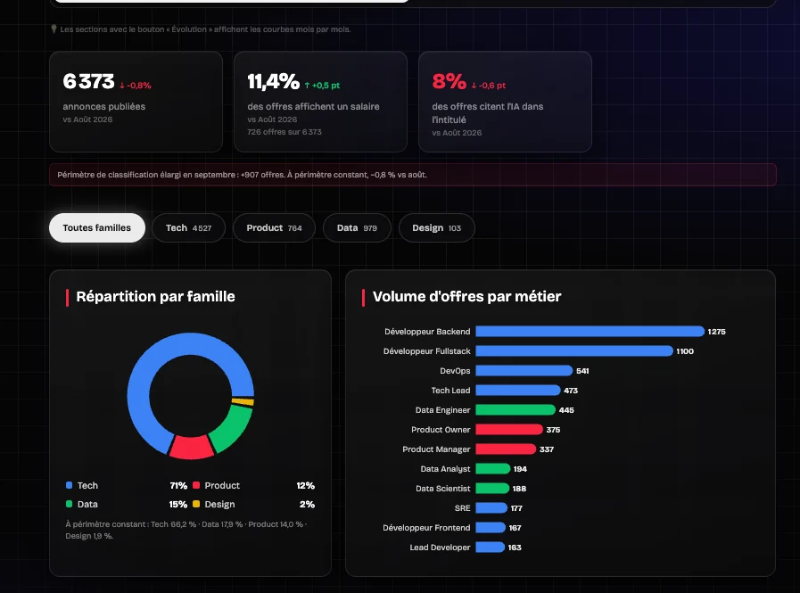Click the 6 373 annonces publiées card
Viewport: 800px width, 593px height.
tap(136, 102)
